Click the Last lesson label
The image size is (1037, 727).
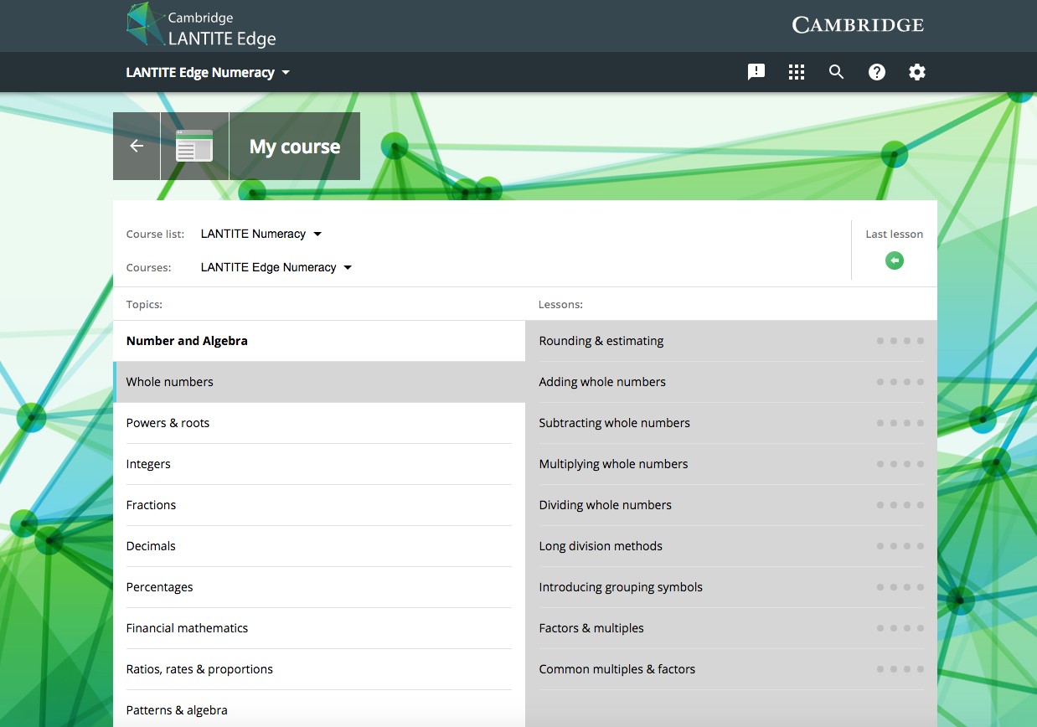point(895,234)
